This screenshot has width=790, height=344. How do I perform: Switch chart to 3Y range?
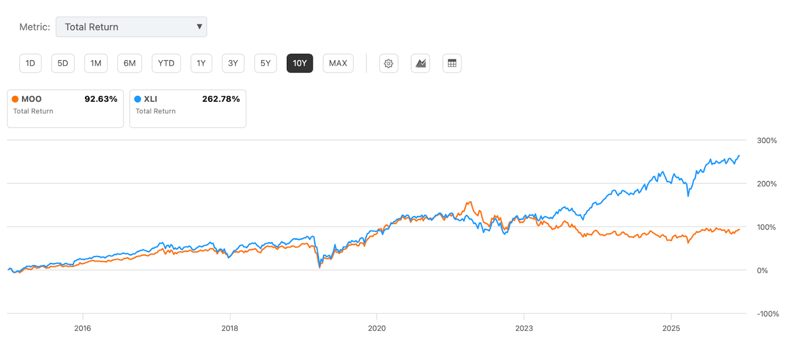tap(233, 63)
